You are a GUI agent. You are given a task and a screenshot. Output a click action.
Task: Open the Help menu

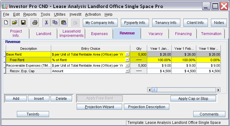(108, 14)
